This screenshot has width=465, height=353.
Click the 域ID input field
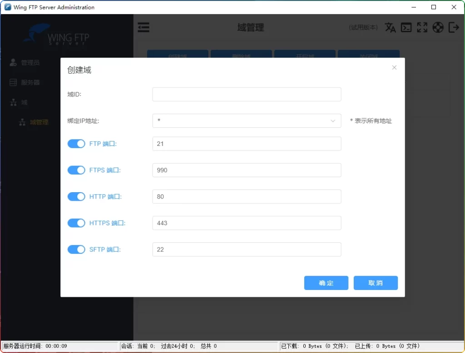pos(247,94)
